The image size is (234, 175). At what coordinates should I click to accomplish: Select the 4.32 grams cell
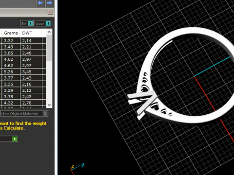pos(11,103)
